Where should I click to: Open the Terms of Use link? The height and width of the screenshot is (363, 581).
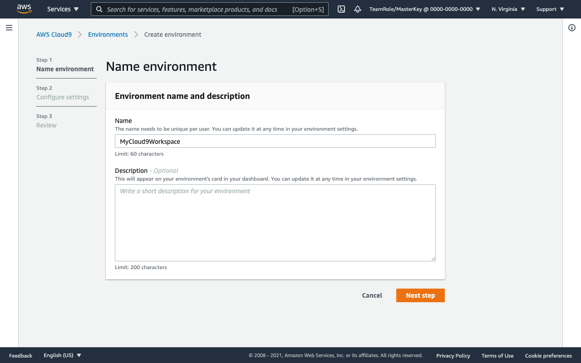pyautogui.click(x=497, y=356)
